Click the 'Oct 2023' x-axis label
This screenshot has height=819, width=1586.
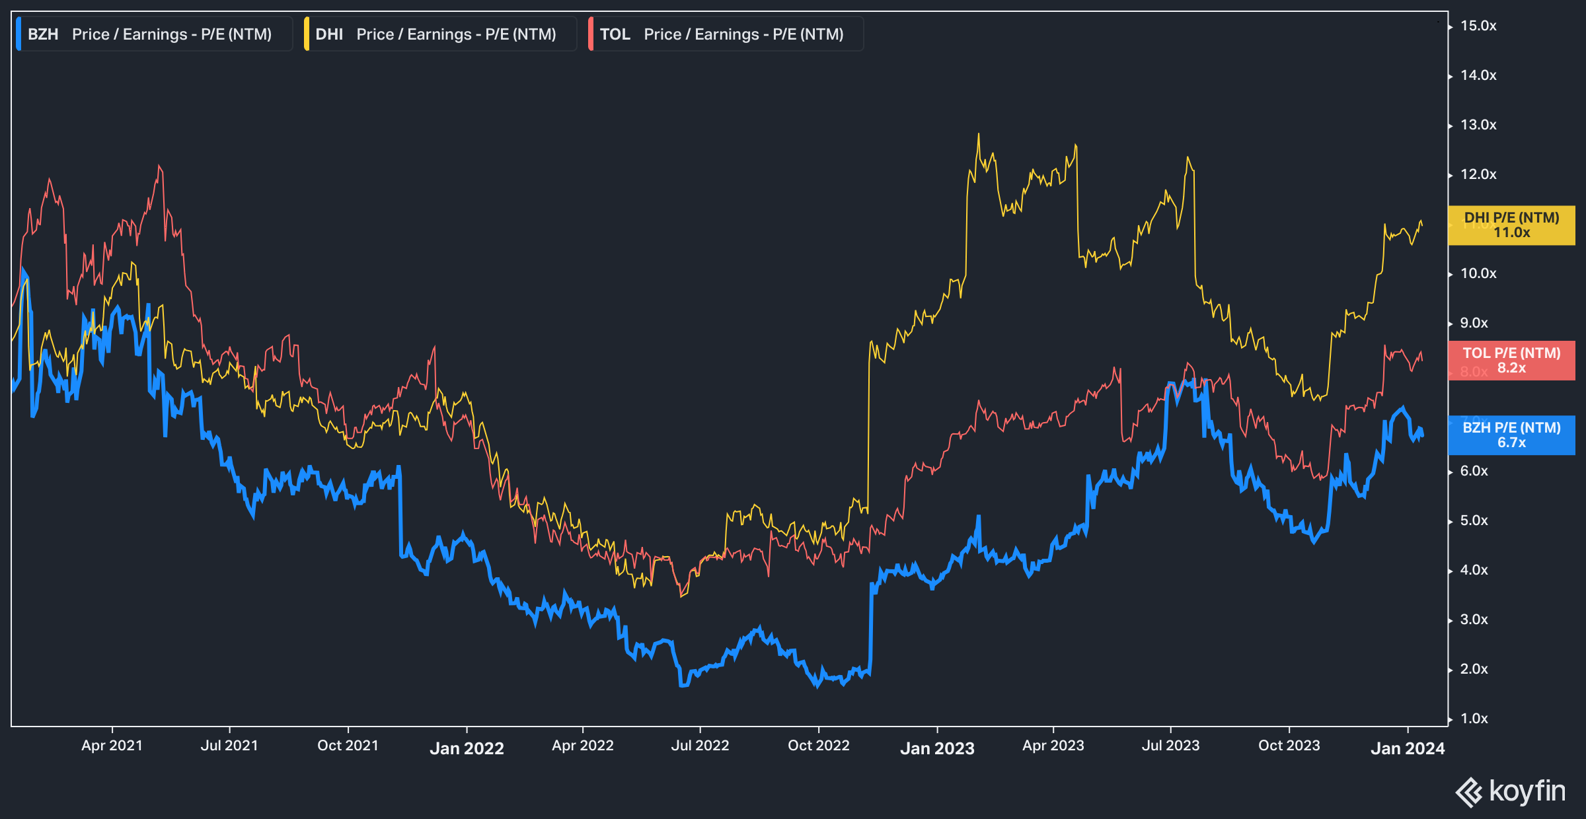pyautogui.click(x=1289, y=746)
